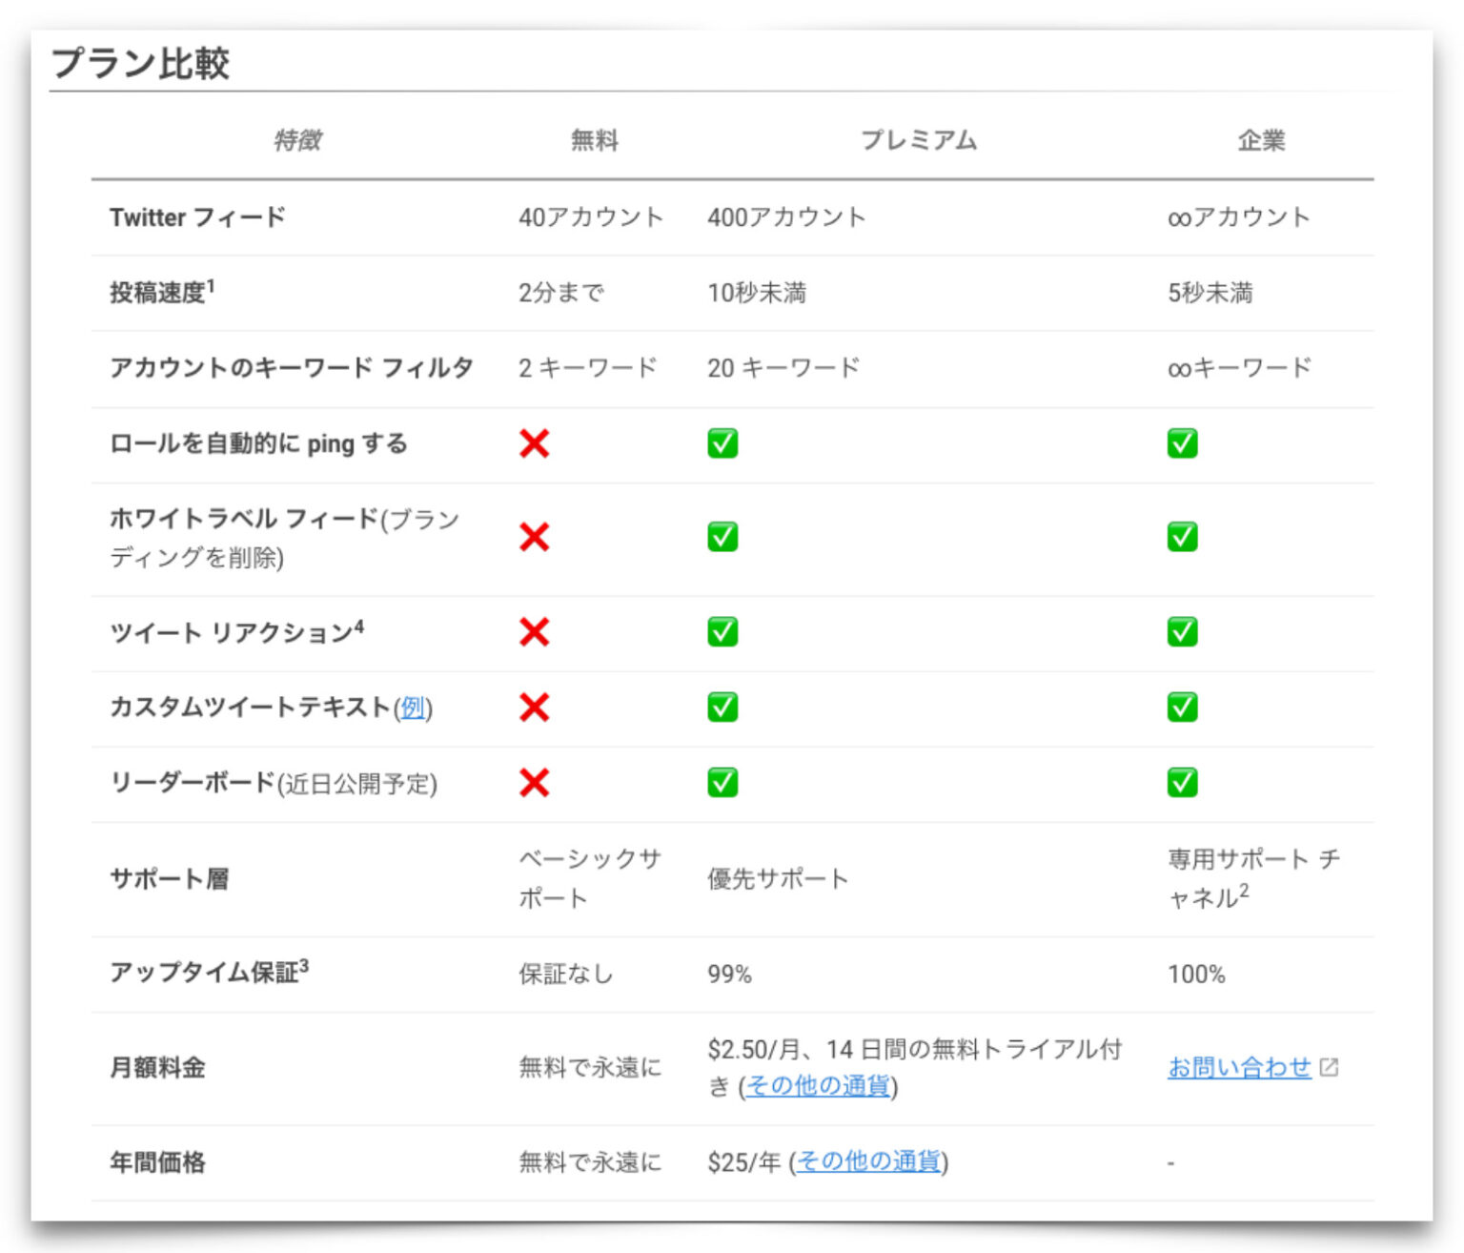
Task: Click the 無料 column header
Action: coord(596,140)
